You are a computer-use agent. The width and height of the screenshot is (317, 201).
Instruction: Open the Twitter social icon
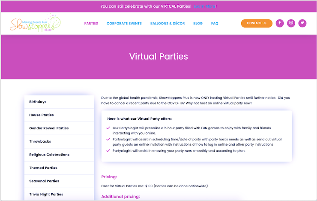[302, 23]
